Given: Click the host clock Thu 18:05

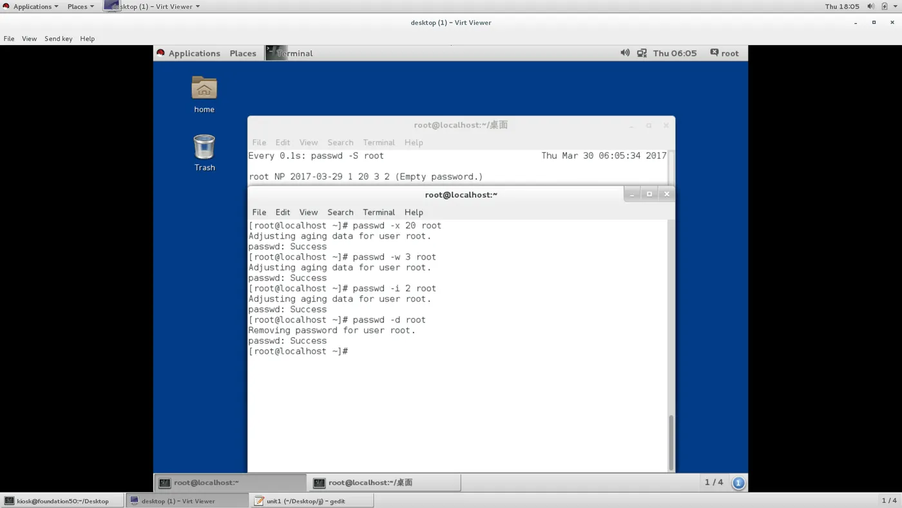Looking at the screenshot, I should click(842, 6).
